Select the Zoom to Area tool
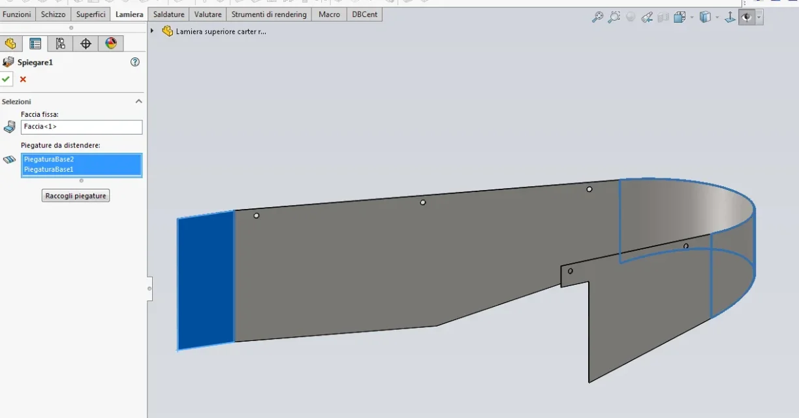Viewport: 799px width, 418px height. pyautogui.click(x=614, y=18)
